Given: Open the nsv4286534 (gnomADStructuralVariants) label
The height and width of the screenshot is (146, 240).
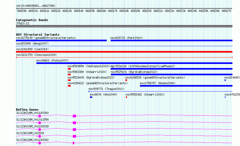Looking at the screenshot, I should tap(155, 77).
